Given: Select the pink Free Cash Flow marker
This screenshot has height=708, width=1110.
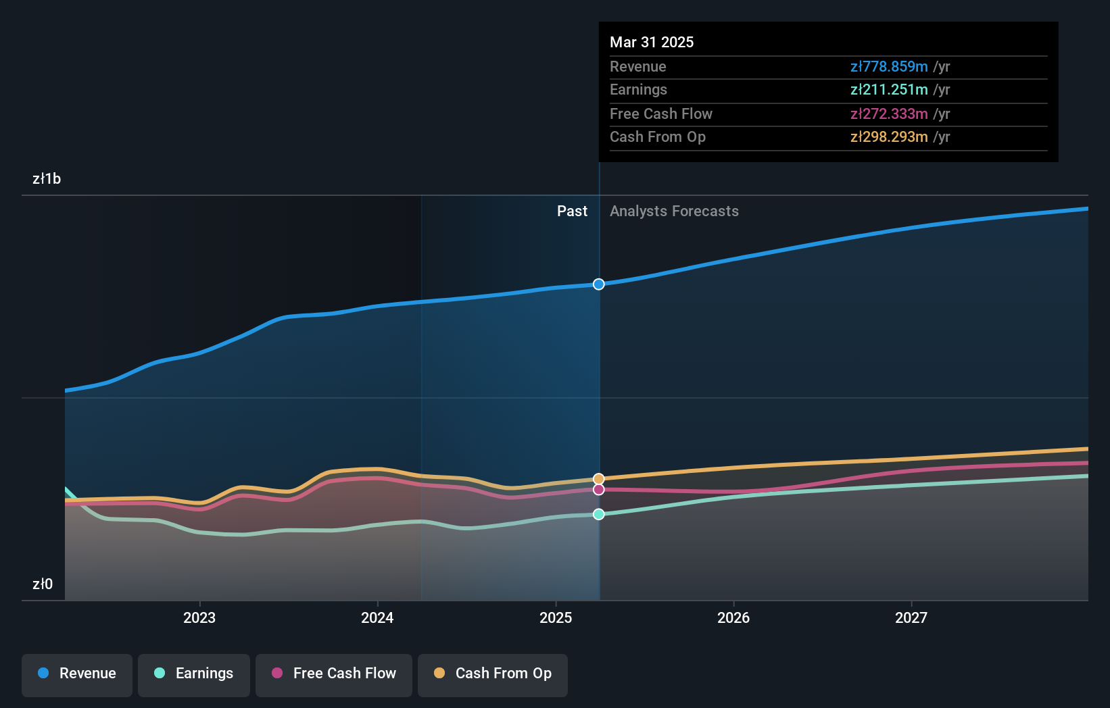Looking at the screenshot, I should coord(598,489).
